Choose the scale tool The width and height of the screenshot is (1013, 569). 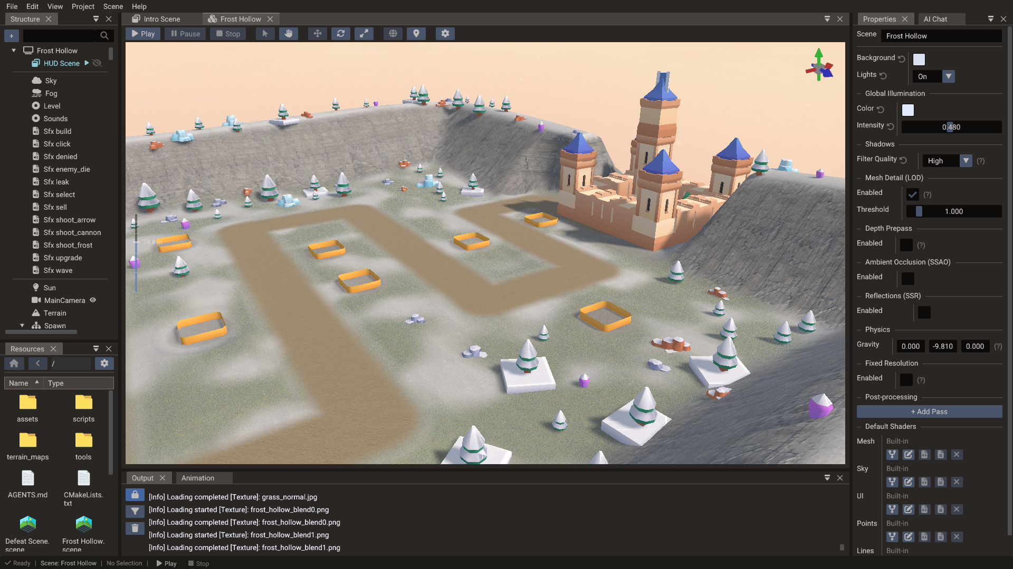tap(364, 34)
